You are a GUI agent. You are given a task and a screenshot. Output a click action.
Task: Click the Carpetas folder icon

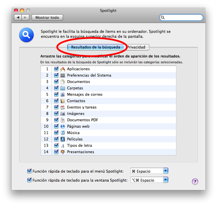(63, 88)
